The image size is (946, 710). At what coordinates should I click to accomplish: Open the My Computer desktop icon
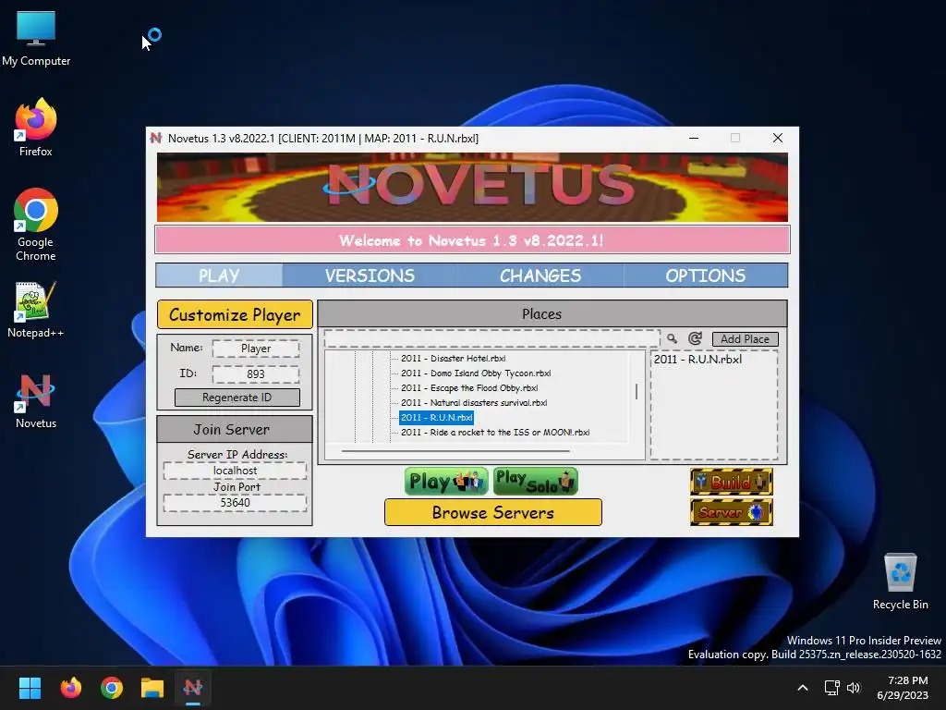point(36,39)
